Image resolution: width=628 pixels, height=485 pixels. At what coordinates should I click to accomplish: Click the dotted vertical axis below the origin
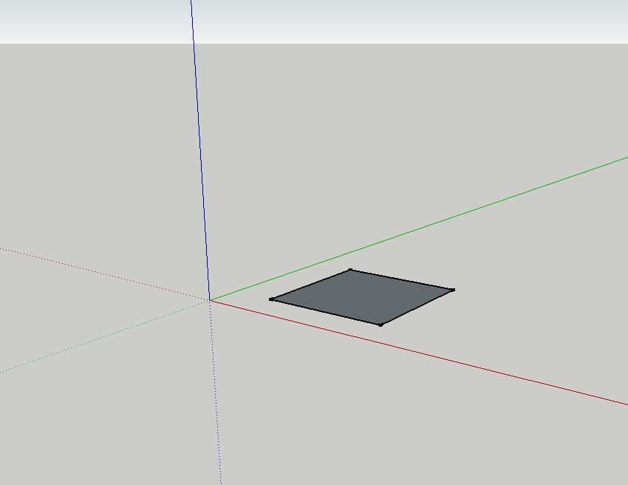(216, 392)
